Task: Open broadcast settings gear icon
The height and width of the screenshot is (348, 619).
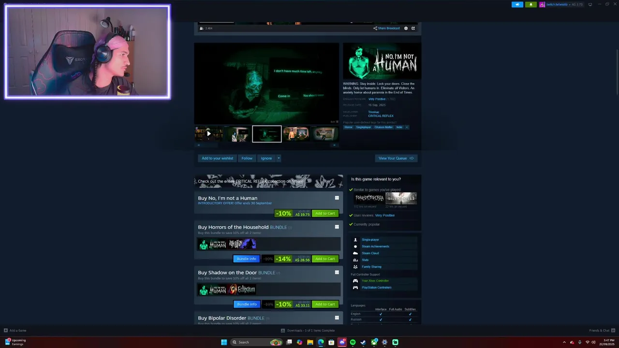Action: pos(406,28)
